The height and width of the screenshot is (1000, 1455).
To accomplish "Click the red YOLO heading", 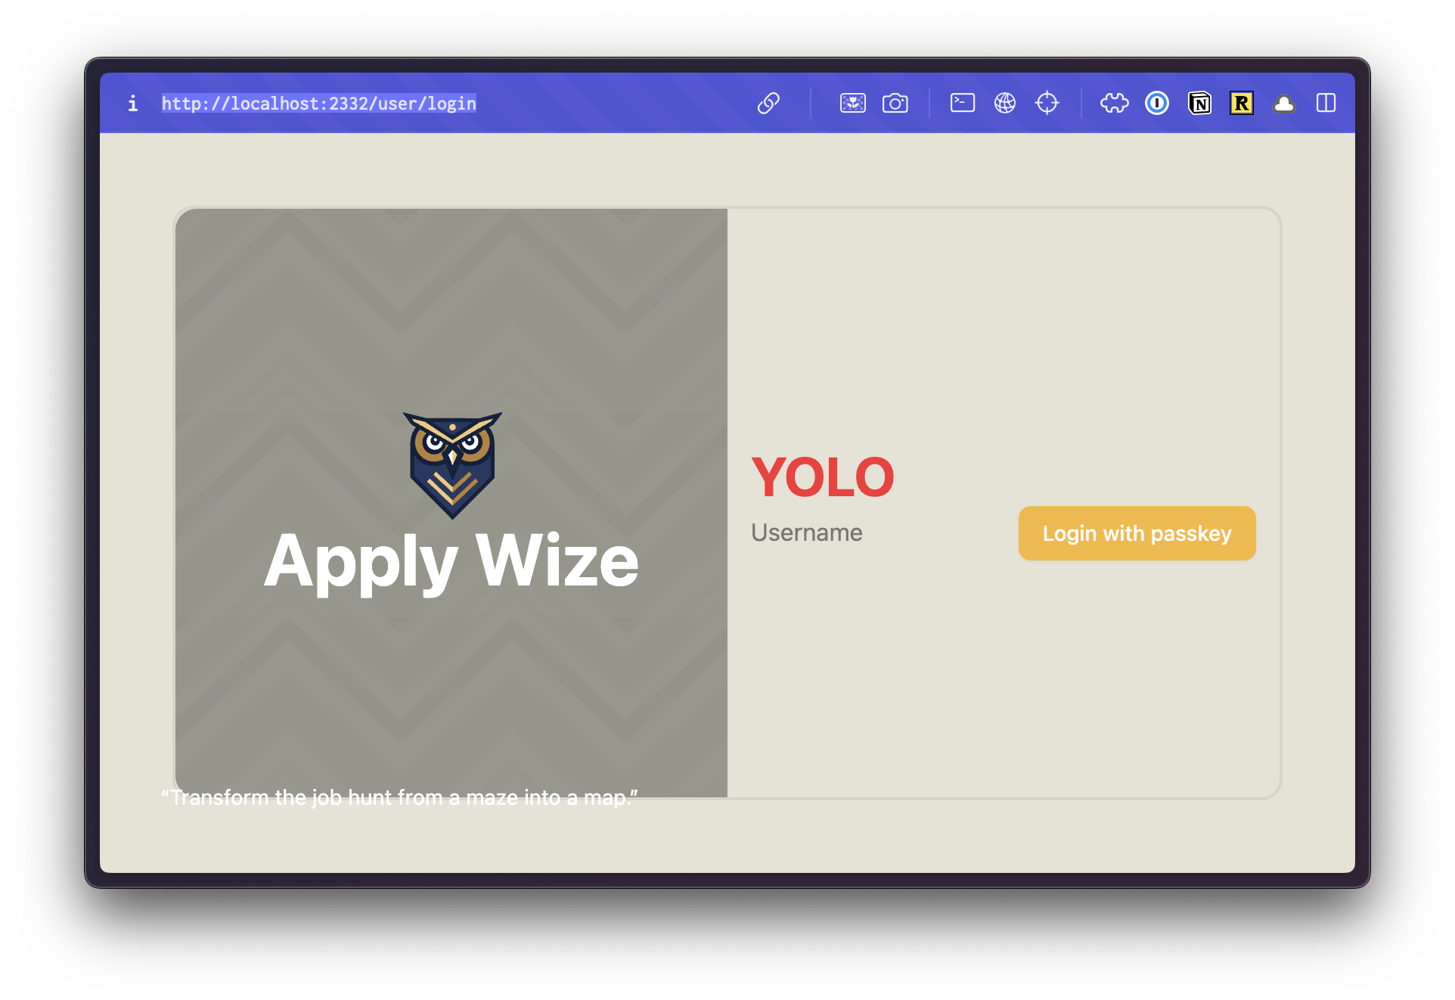I will 824,477.
